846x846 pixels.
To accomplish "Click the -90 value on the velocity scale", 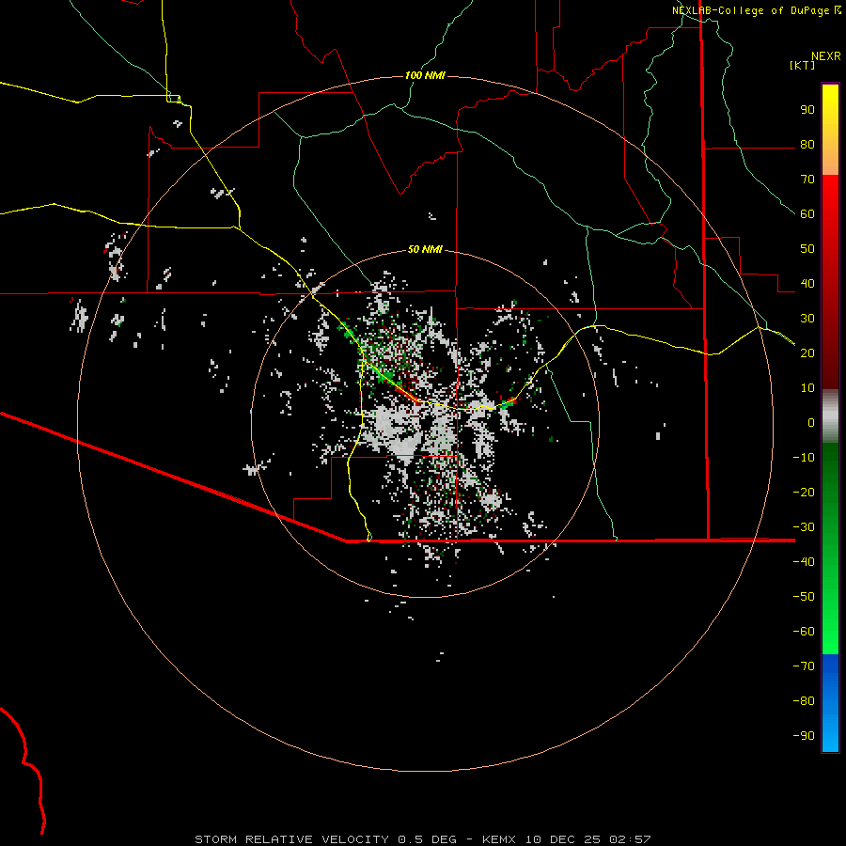I will 804,736.
